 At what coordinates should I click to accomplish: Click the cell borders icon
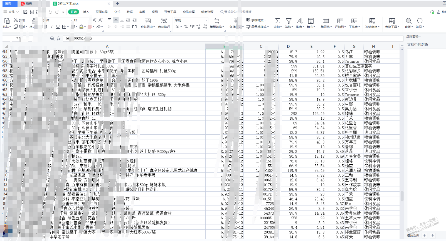pos(64,27)
